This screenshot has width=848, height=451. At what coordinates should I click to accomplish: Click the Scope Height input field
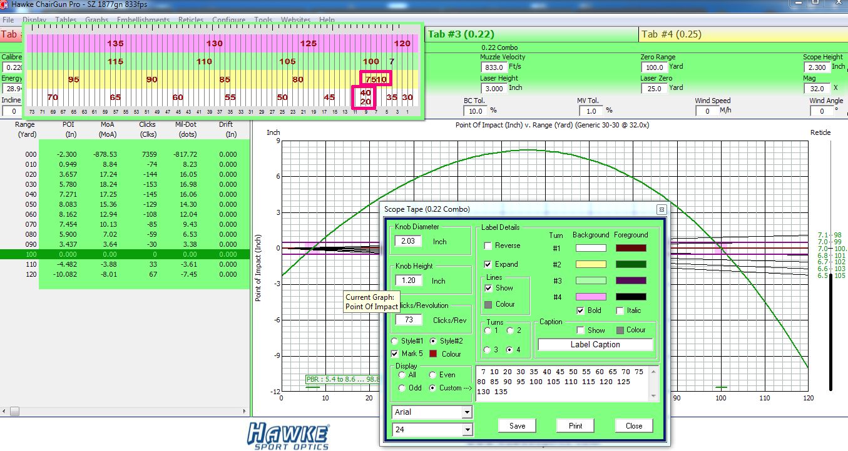tap(817, 67)
